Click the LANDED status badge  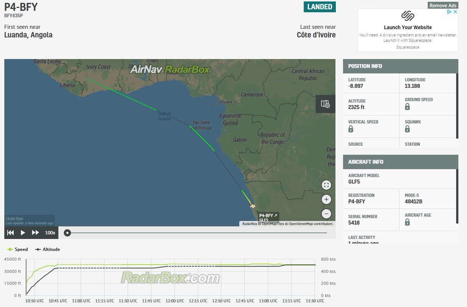coord(320,7)
